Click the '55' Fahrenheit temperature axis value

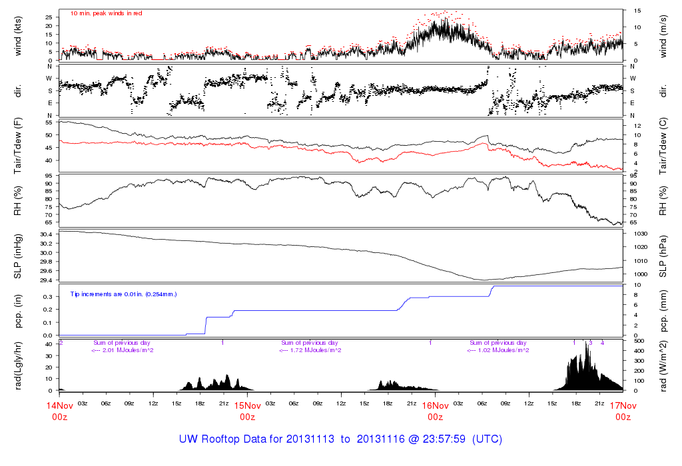[x=49, y=122]
